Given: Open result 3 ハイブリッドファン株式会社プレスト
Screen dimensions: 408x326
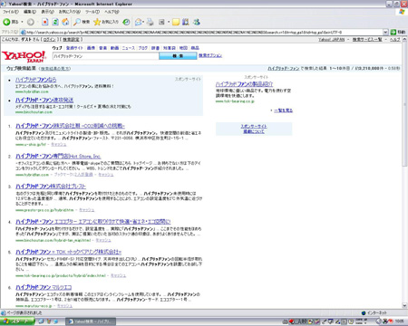Looking at the screenshot, I should tap(51, 187).
